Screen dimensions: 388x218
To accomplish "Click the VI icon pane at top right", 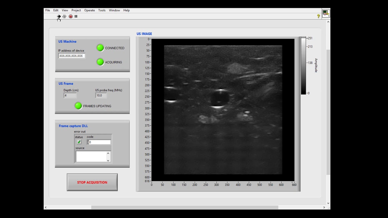I will coord(326,14).
